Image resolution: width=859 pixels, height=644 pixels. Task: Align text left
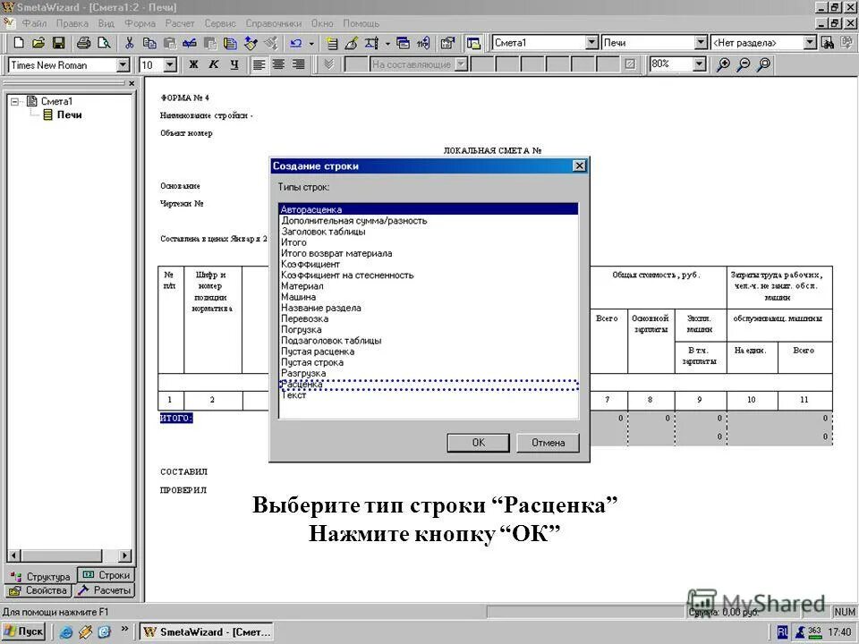[259, 64]
